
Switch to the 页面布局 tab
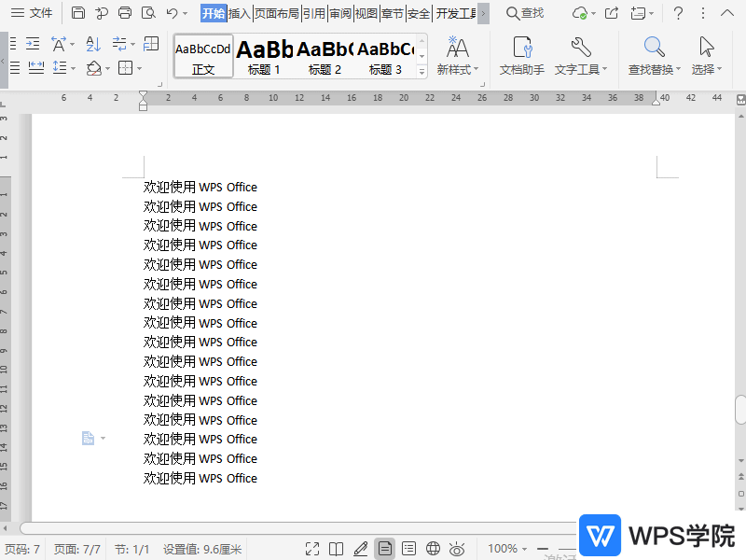click(277, 13)
